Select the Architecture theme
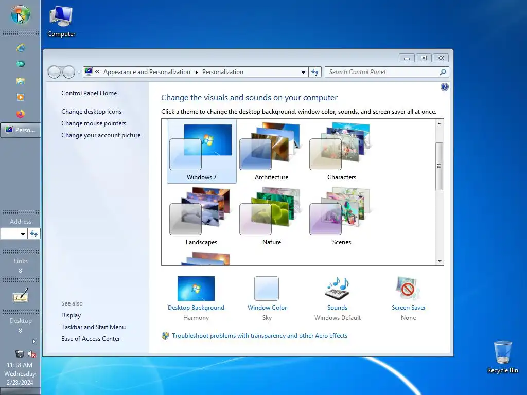The width and height of the screenshot is (527, 395). point(272,152)
